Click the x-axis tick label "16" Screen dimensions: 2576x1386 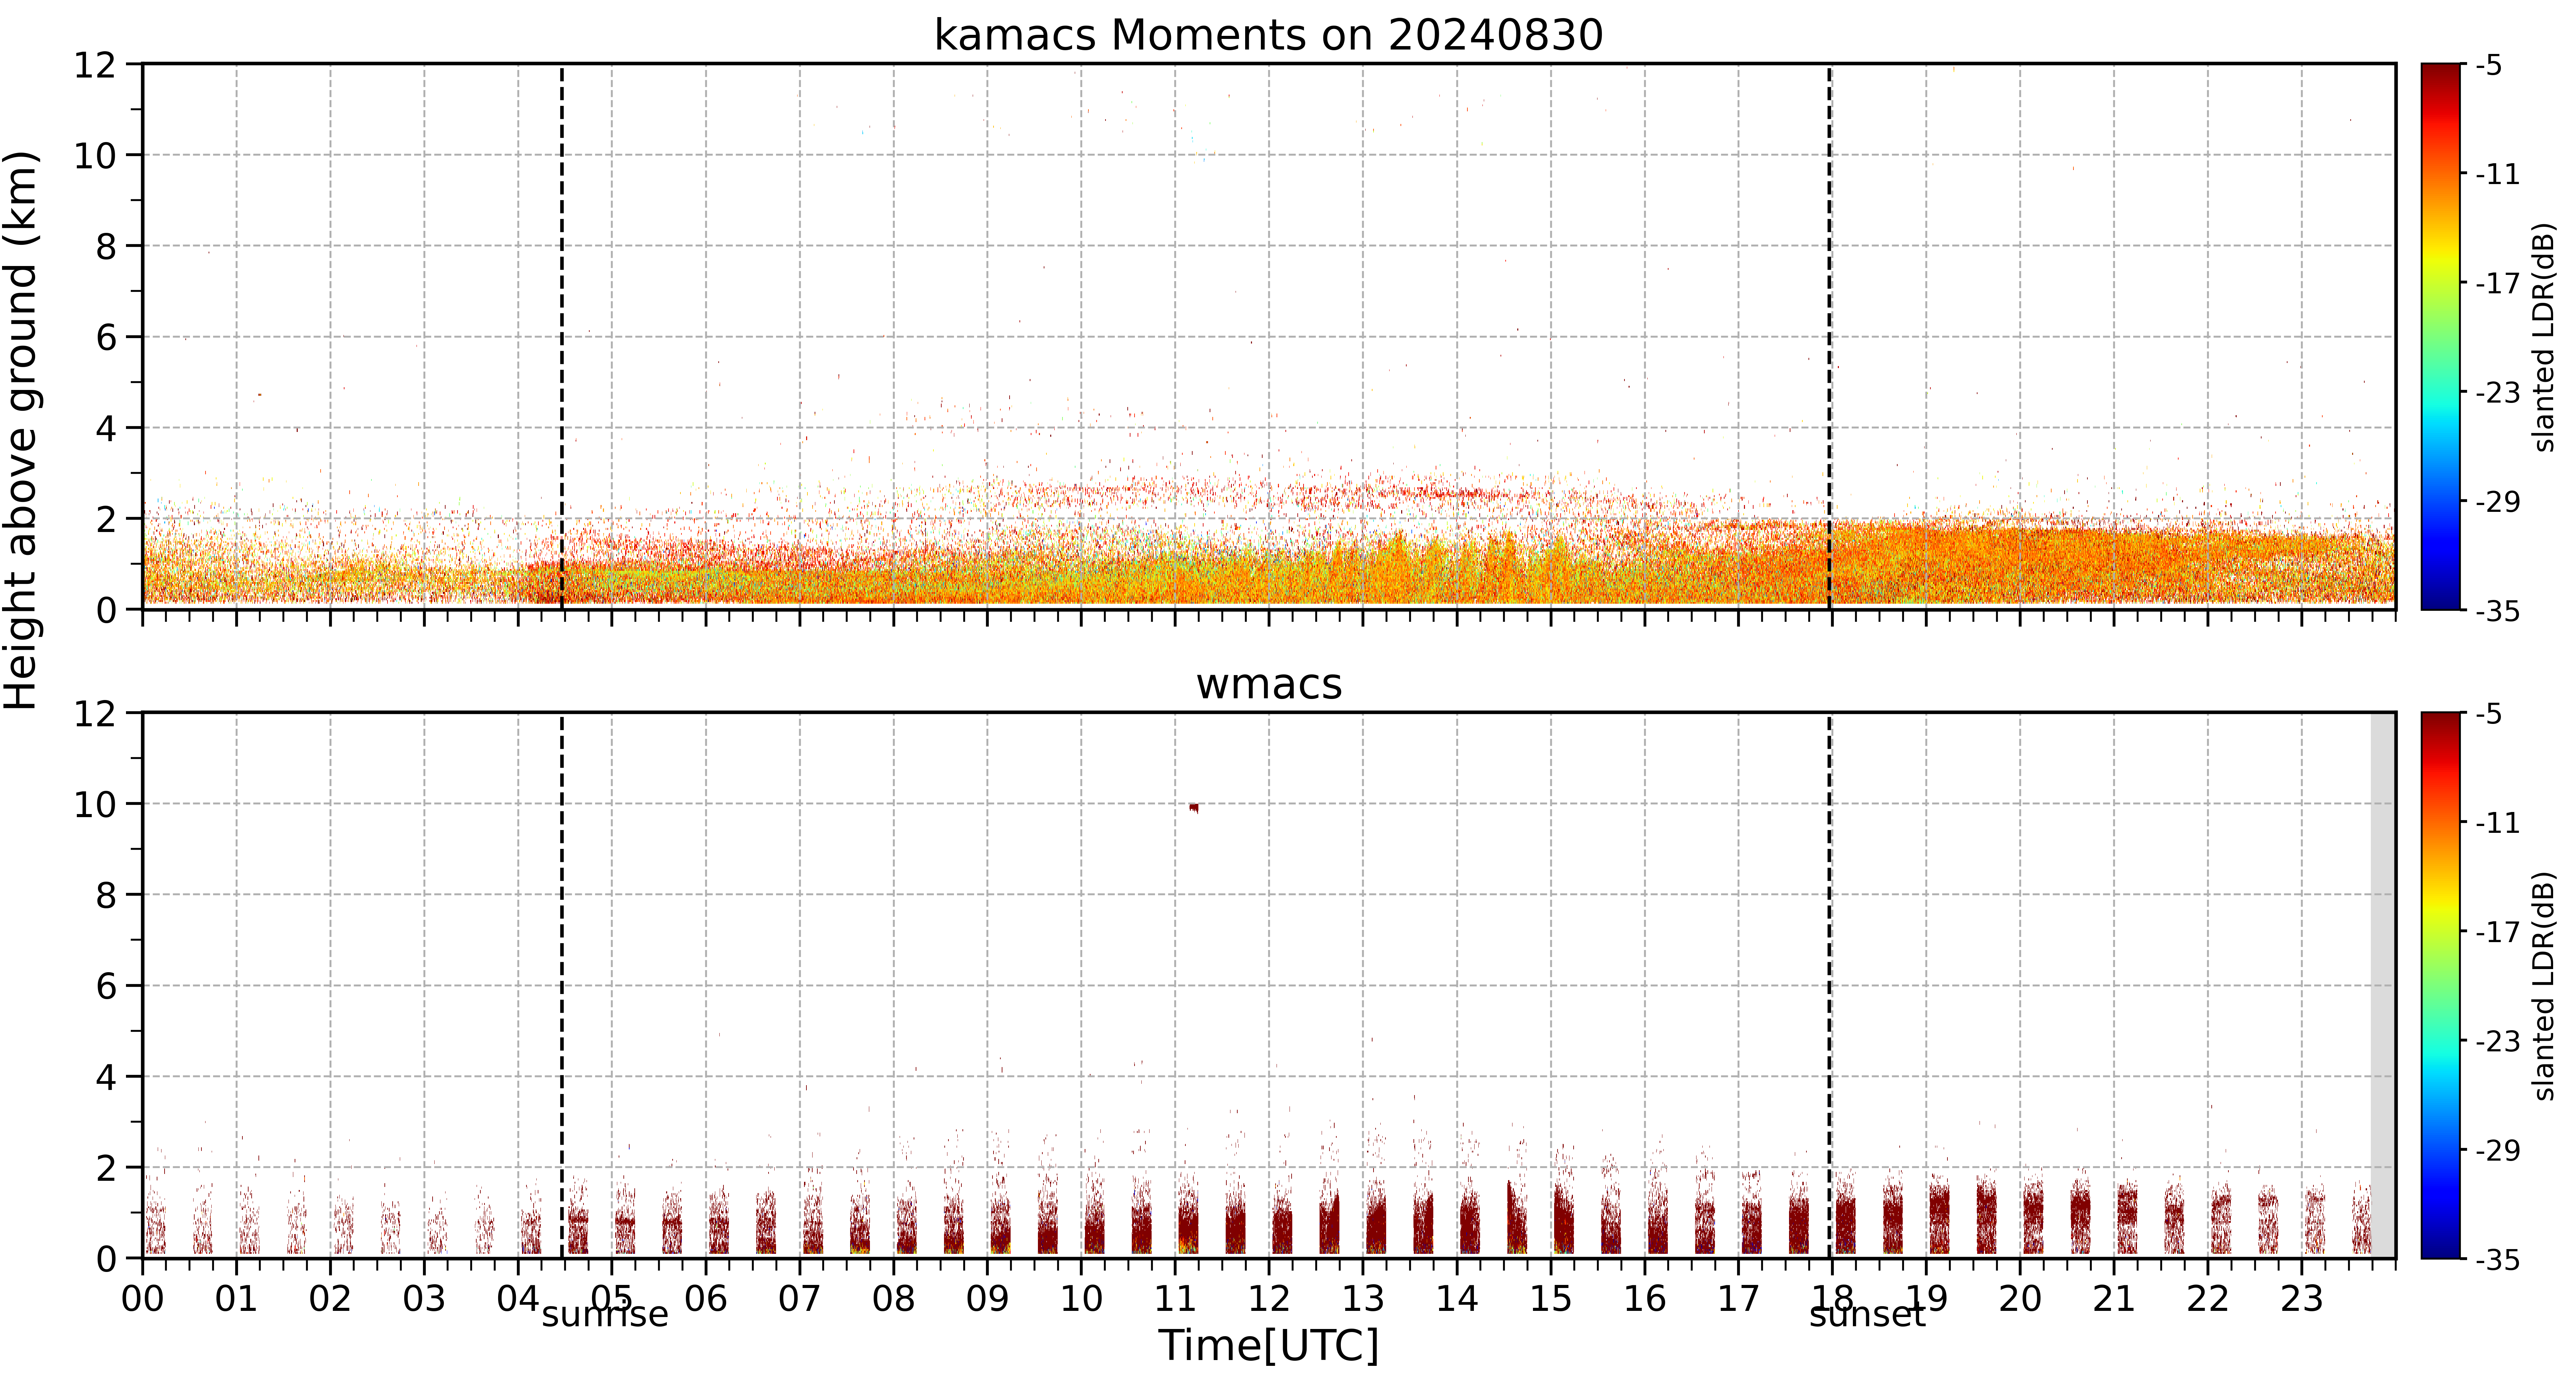tap(1645, 1299)
